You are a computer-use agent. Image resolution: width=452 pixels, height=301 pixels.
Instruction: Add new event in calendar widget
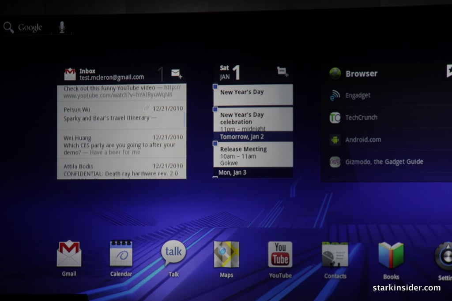[x=282, y=72]
